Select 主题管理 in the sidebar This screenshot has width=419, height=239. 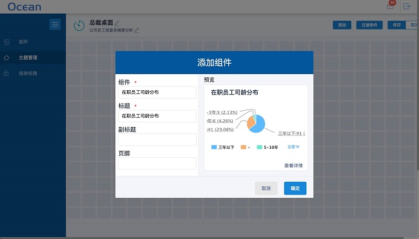coord(33,58)
